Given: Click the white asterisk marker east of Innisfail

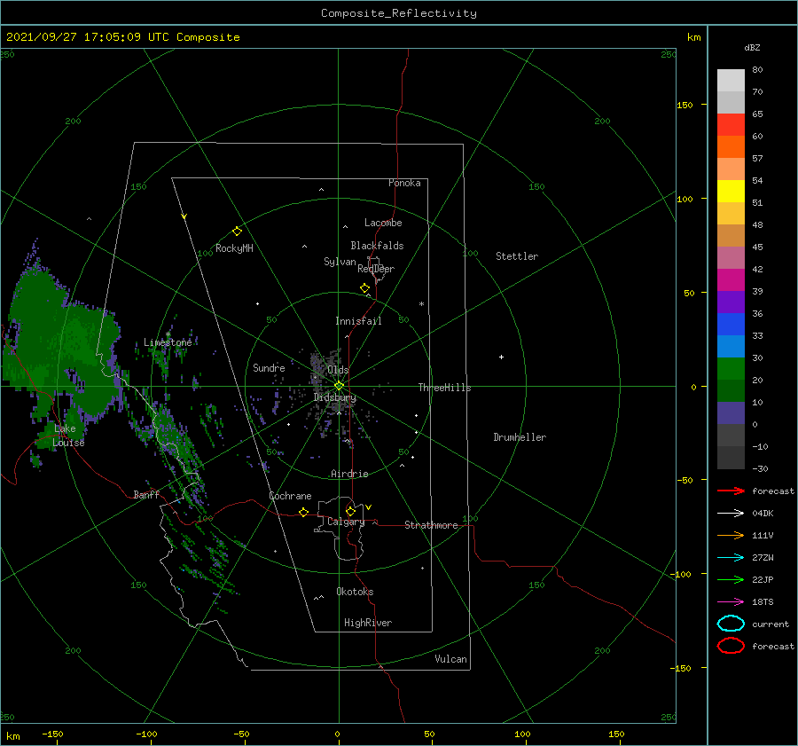Looking at the screenshot, I should point(421,304).
